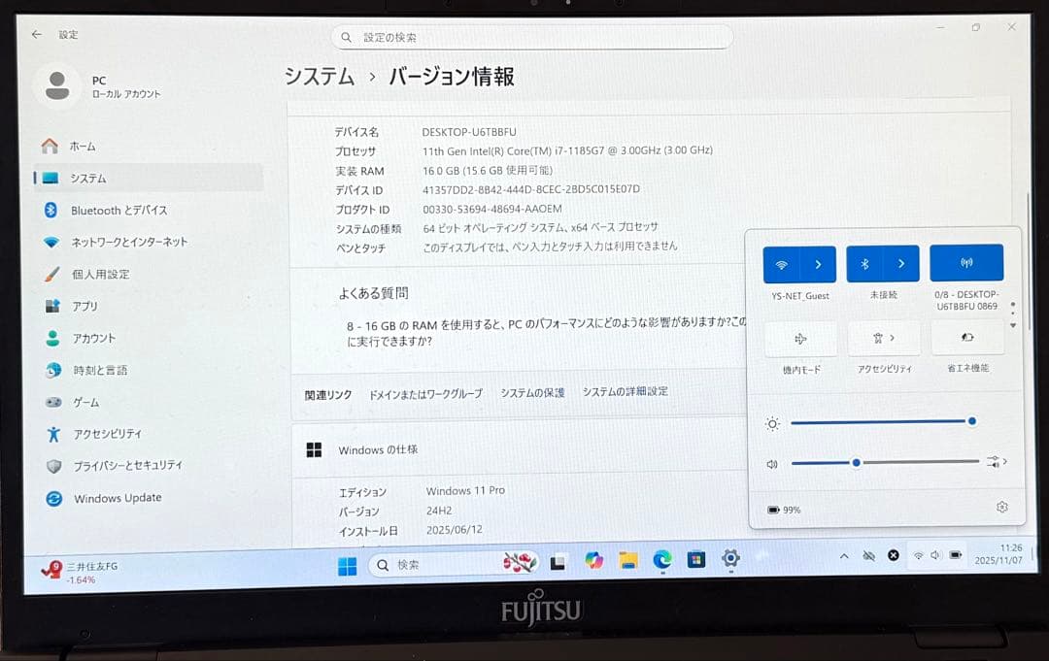Open Microsoft Copilot from the taskbar
Screen dimensions: 1049x661
click(x=592, y=560)
